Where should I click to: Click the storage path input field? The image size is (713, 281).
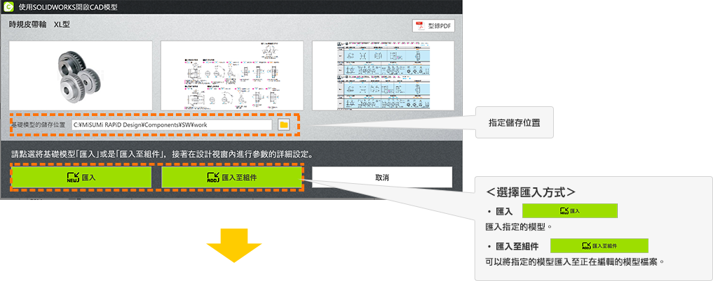[x=171, y=124]
